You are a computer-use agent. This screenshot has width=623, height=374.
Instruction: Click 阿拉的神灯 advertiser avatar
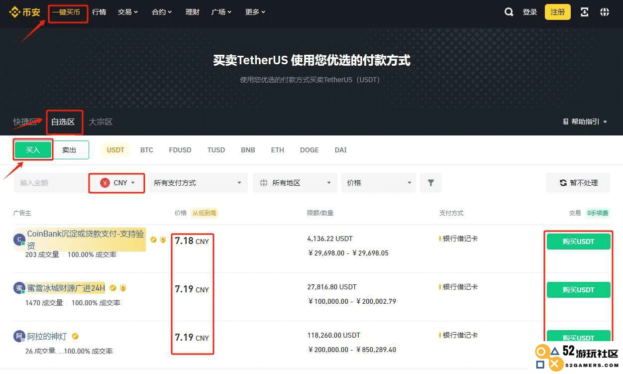[x=19, y=337]
